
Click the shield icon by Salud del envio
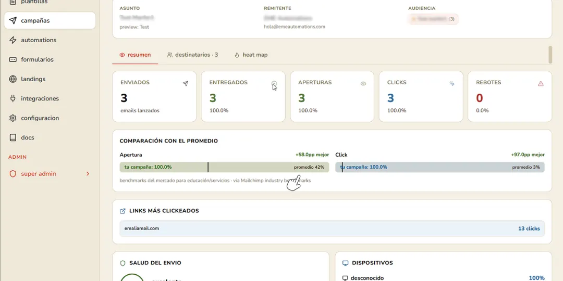coord(123,263)
